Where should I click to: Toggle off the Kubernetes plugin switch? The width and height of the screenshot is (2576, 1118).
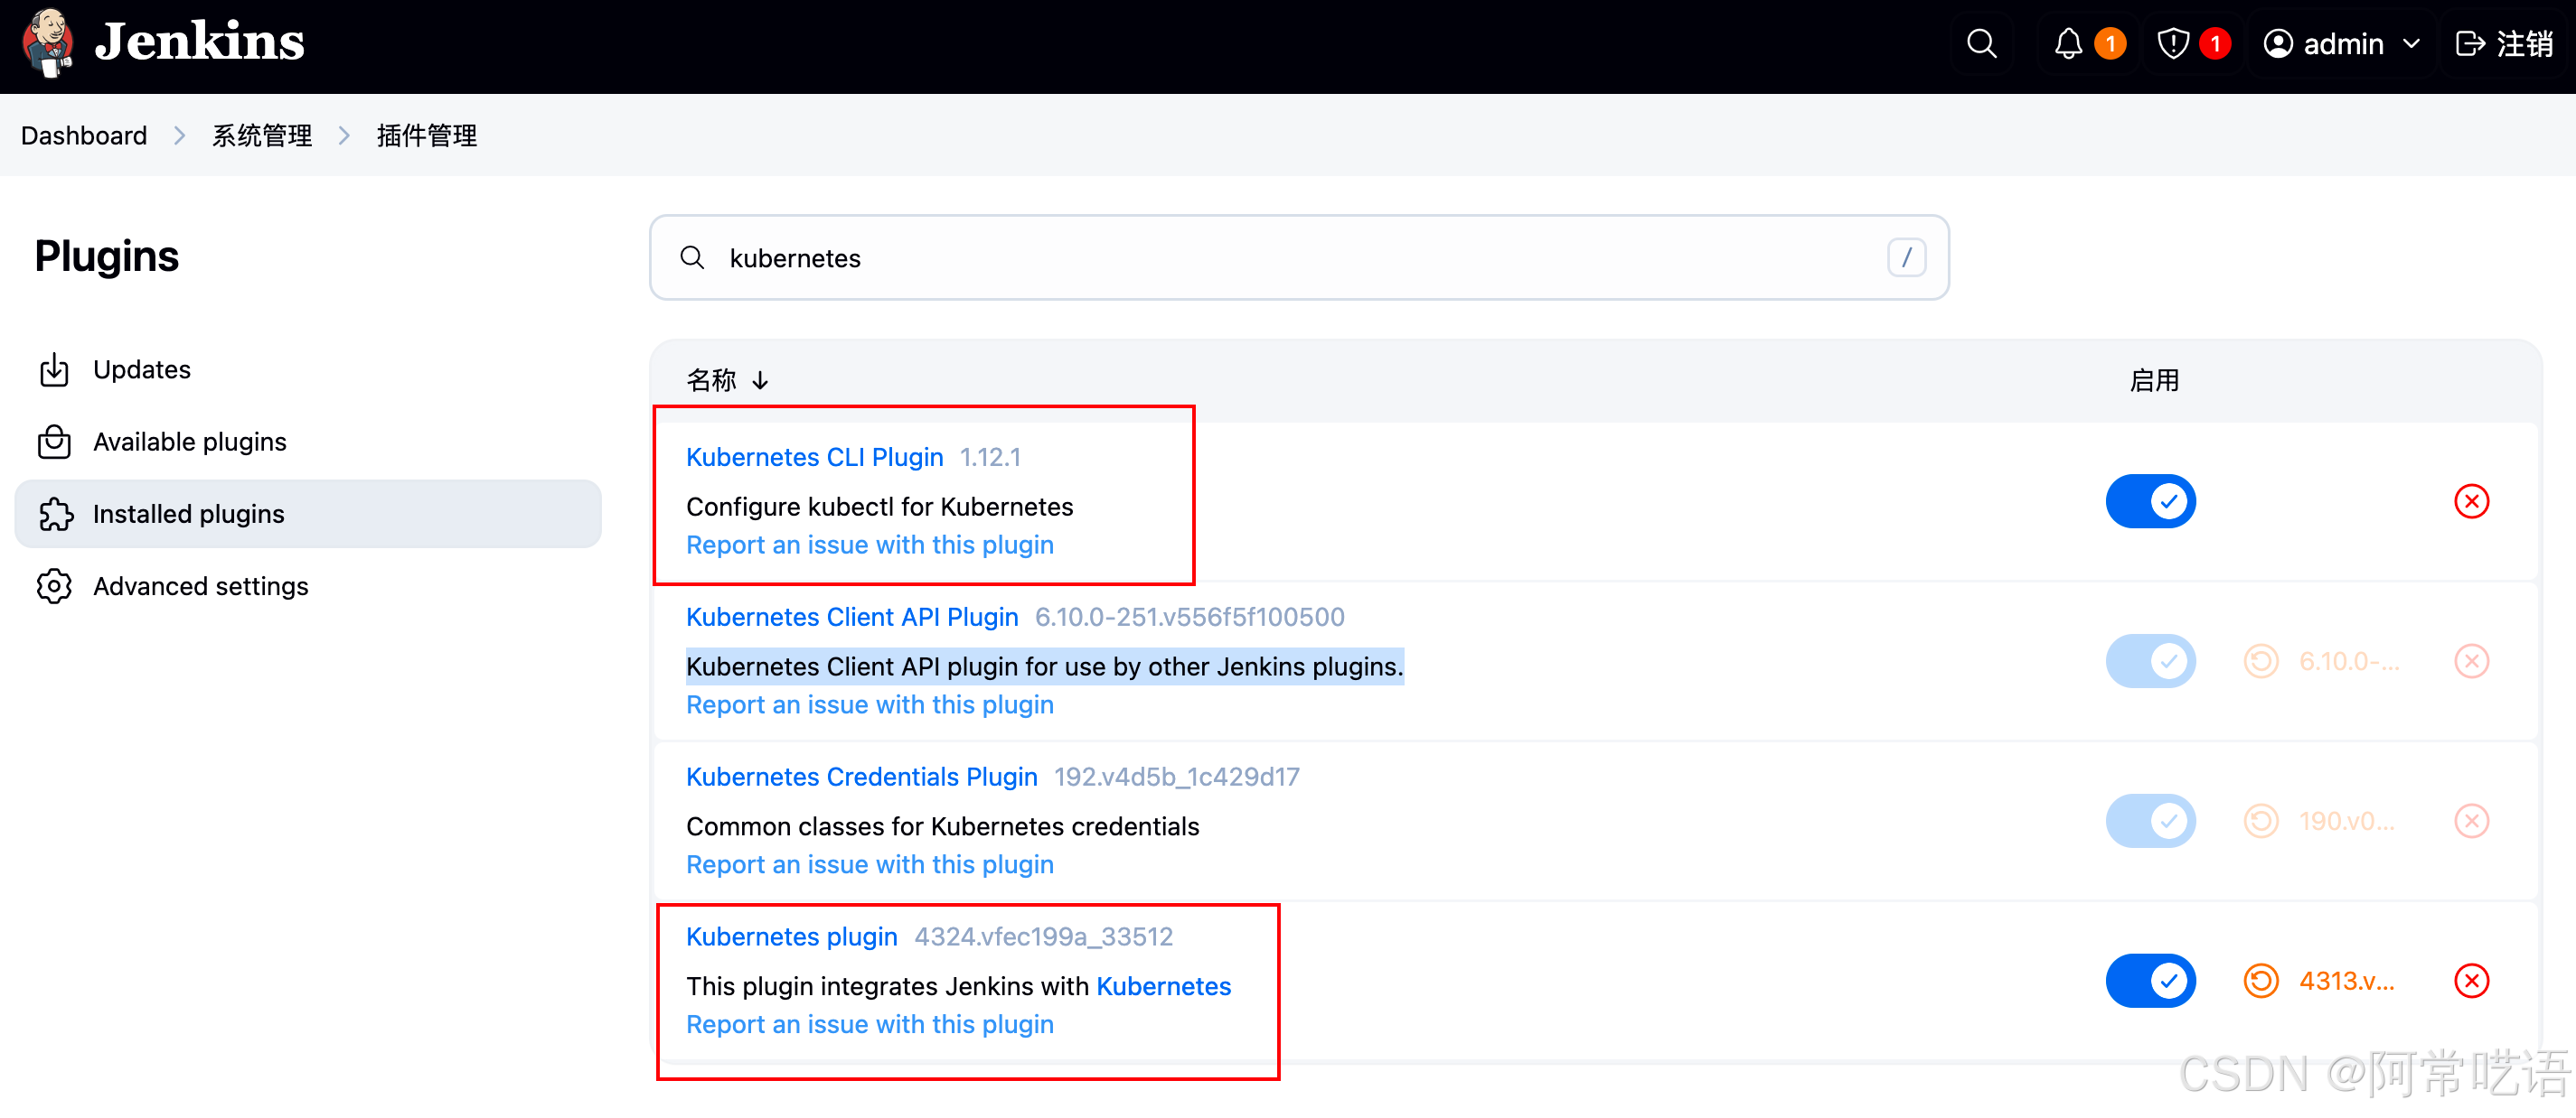2150,981
